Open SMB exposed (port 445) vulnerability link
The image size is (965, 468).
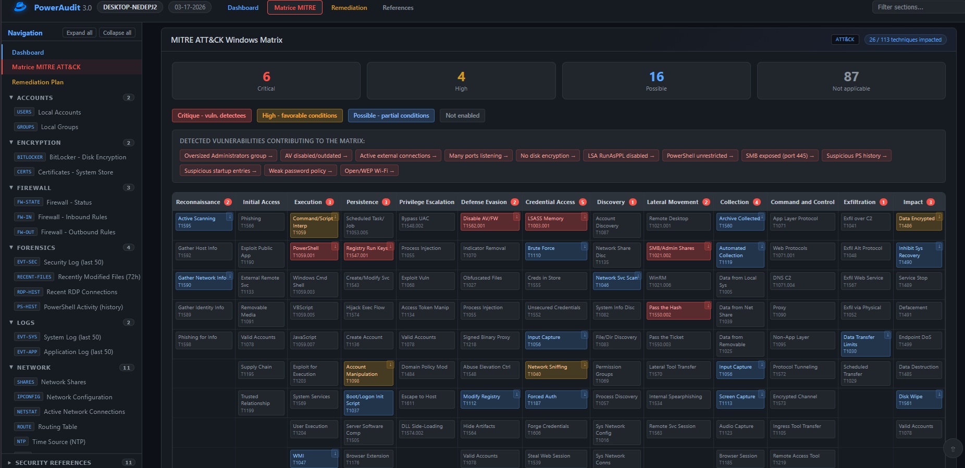coord(780,156)
